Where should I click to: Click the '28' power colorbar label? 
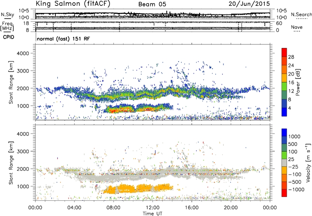291,57
